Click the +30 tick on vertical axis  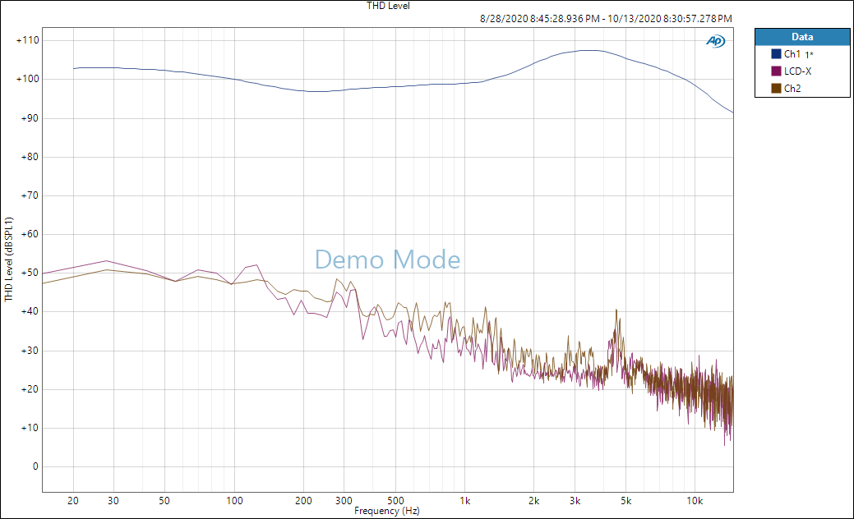30,351
